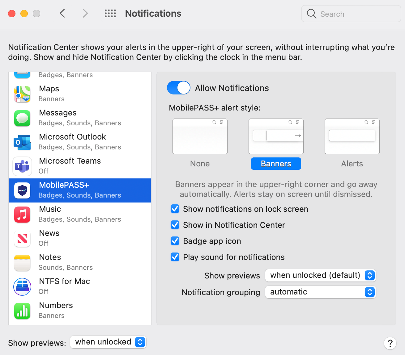Uncheck Play sound for notifications
Screen dimensions: 405x355
pos(175,257)
